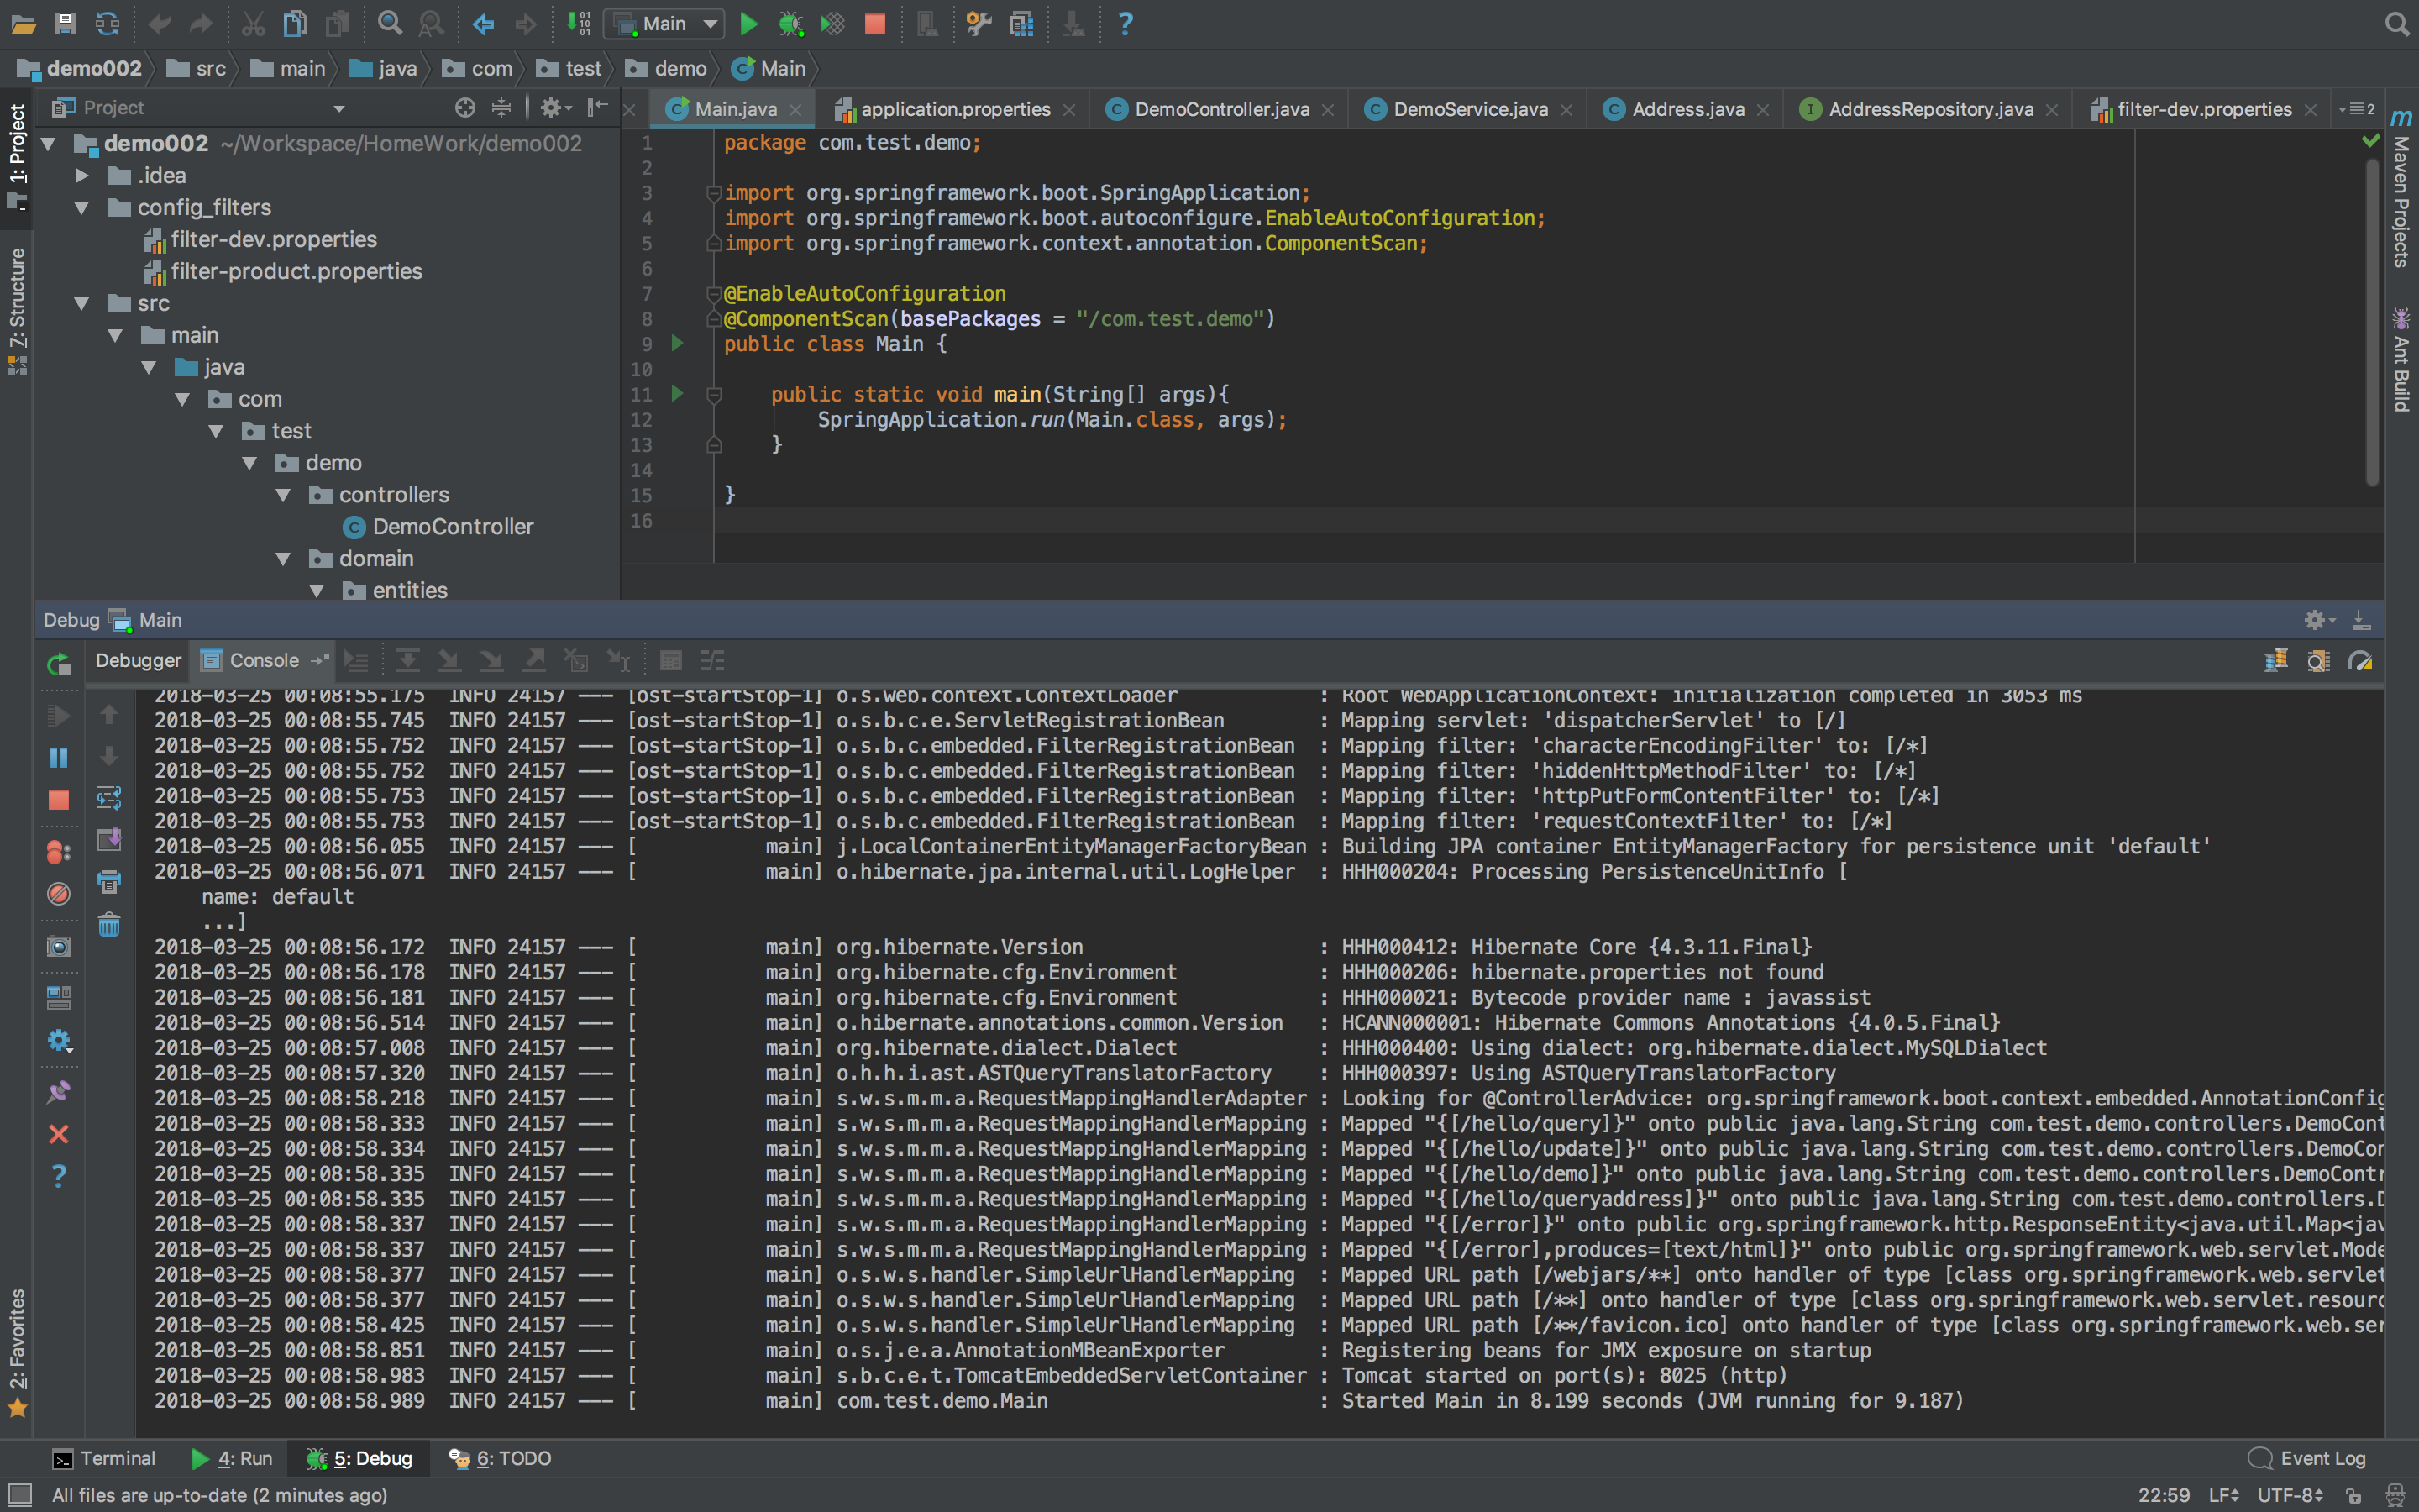
Task: Show hidden editor tabs list dropdown
Action: point(2357,109)
